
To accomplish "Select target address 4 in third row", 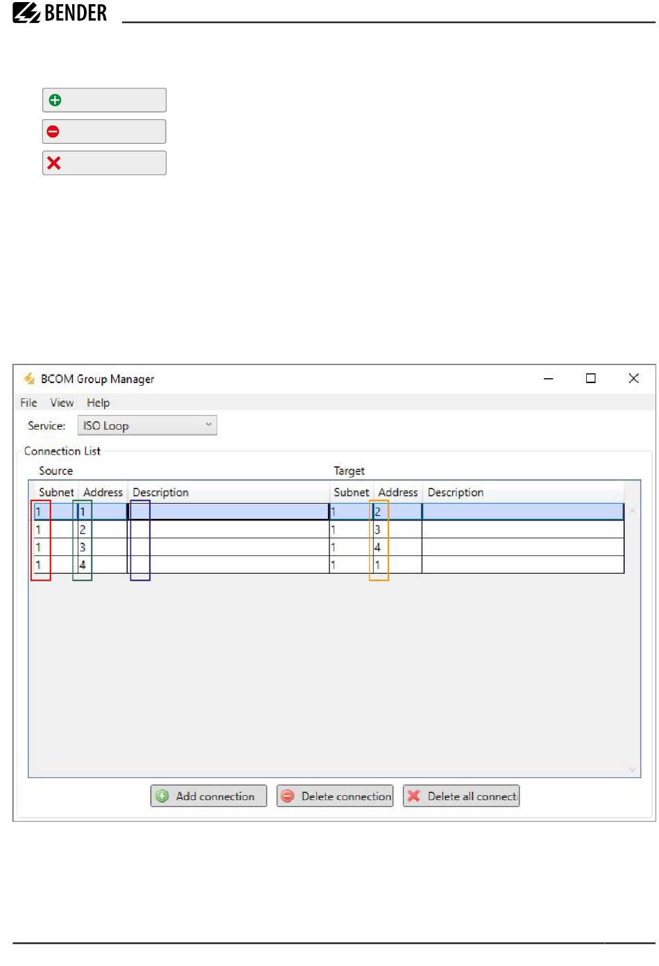I will (397, 547).
